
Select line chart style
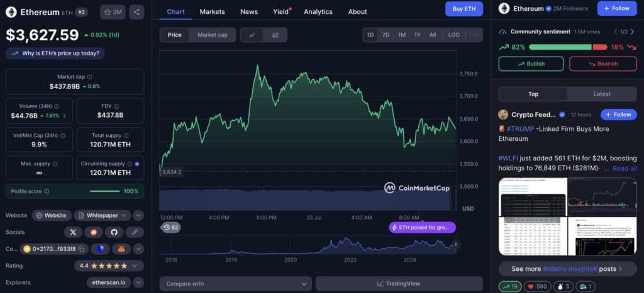tap(252, 35)
